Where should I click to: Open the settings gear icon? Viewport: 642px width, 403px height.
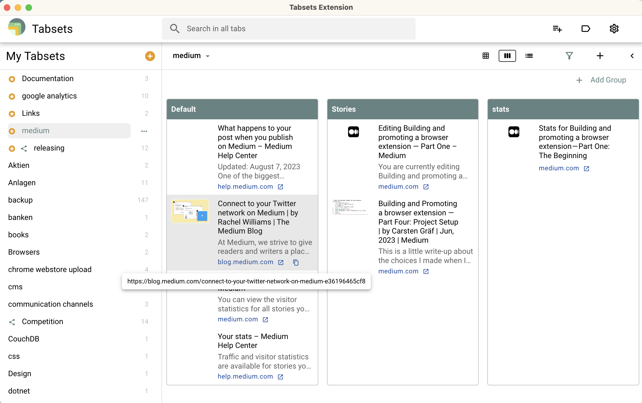[614, 28]
